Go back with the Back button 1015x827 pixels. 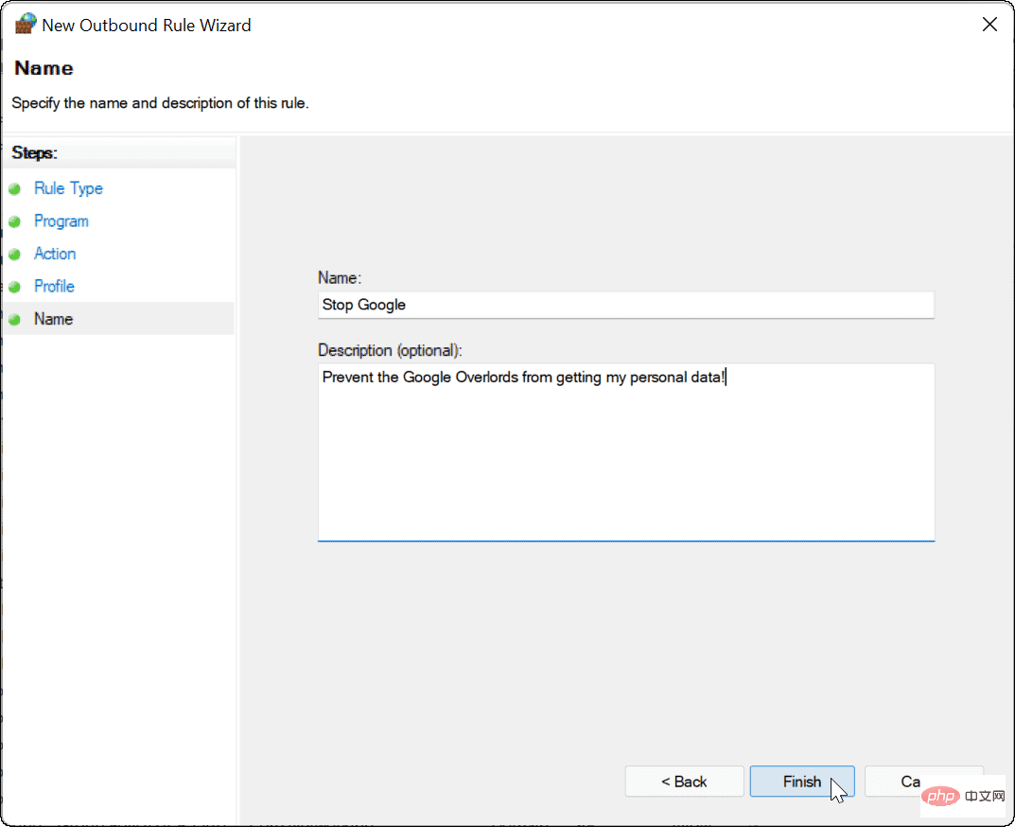[x=684, y=781]
